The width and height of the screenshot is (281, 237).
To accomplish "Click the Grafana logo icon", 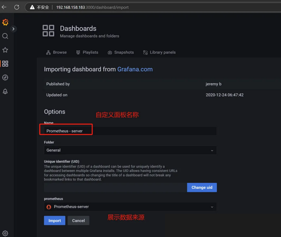I will click(x=5, y=22).
